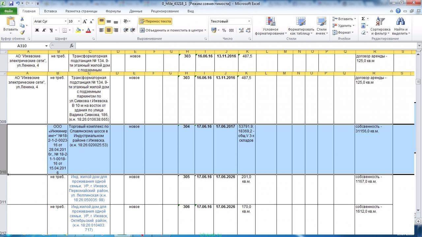
Task: Open Формат cells dropdown
Action: click(343, 32)
